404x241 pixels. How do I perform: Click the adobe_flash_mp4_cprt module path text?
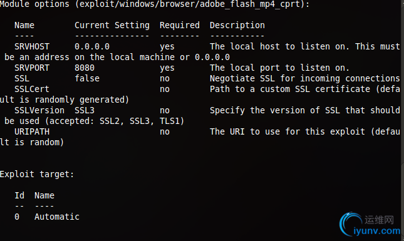(250, 4)
